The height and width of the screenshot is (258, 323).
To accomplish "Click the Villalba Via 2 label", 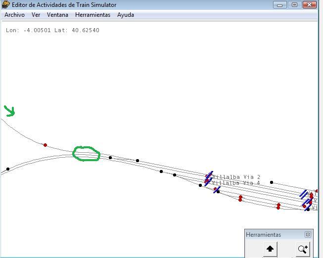I will click(236, 177).
